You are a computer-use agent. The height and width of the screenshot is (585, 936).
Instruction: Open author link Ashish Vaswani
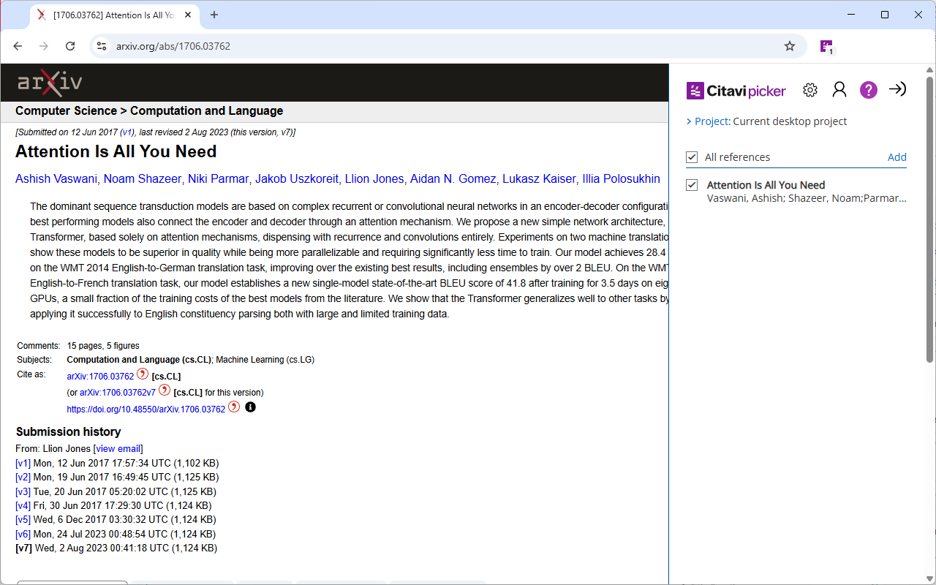click(56, 178)
